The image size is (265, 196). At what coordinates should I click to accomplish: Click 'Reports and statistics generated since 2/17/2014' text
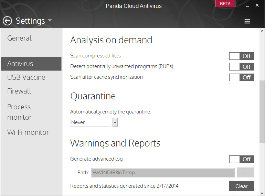124,186
